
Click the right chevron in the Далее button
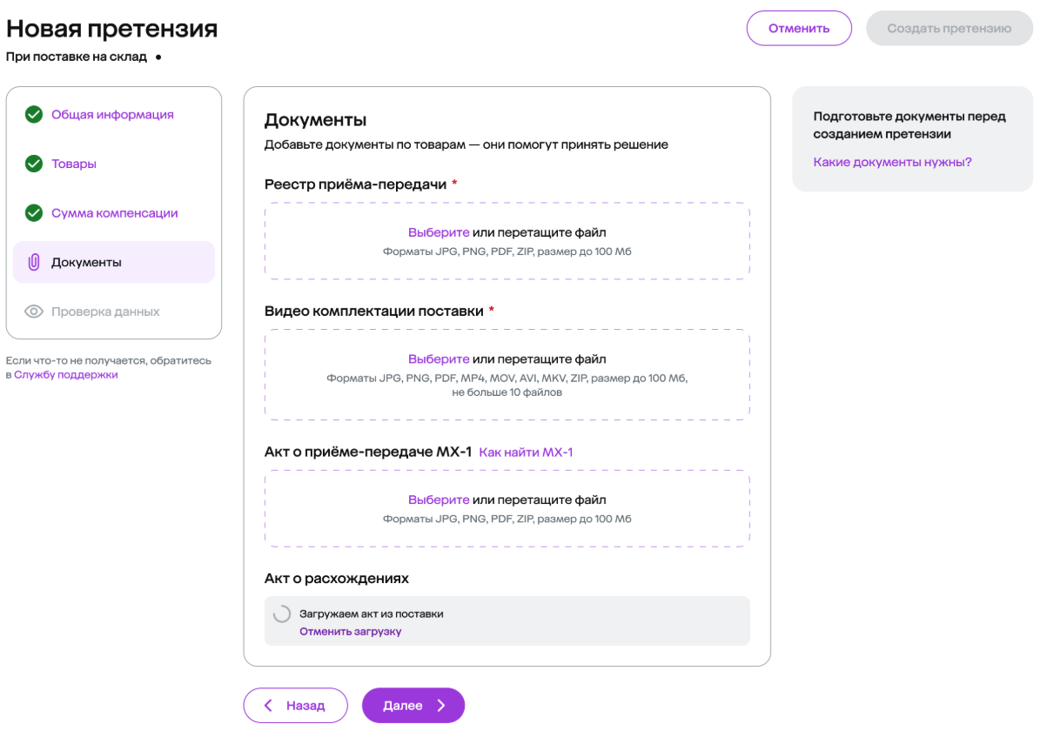(x=442, y=705)
